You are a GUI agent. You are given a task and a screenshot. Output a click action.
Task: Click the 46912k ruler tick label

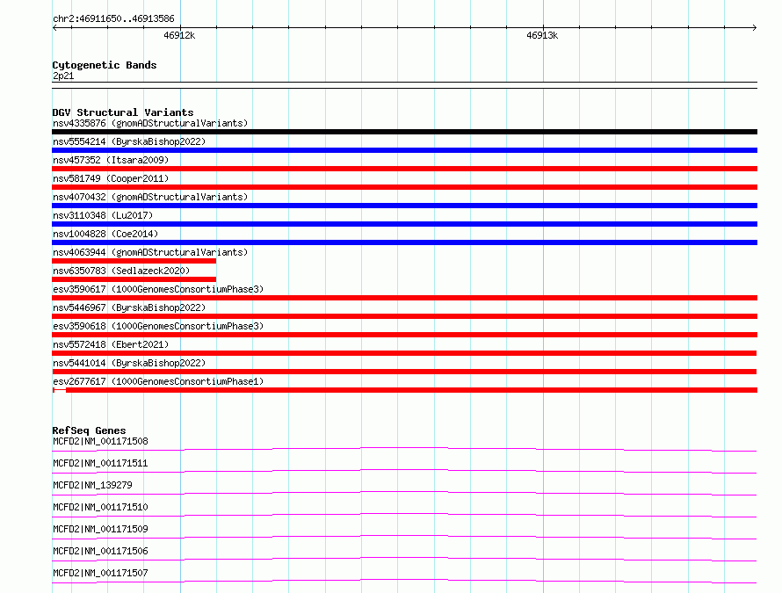[179, 35]
